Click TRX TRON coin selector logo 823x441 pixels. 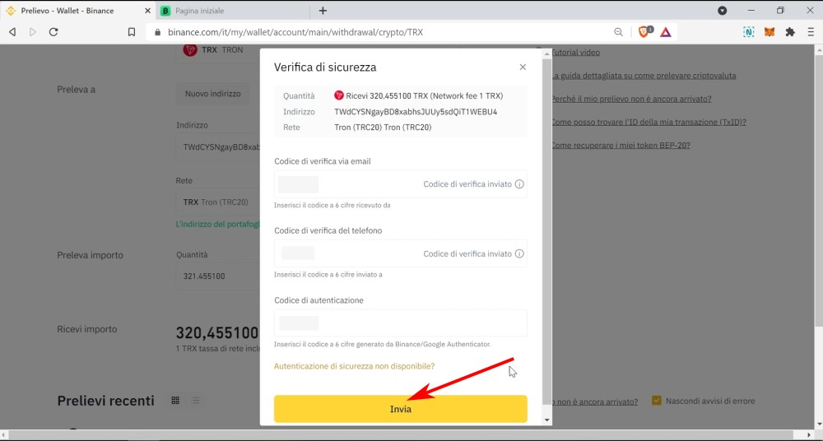(189, 50)
